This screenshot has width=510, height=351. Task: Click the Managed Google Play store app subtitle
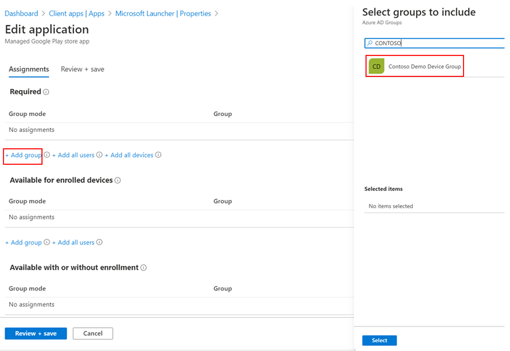point(47,41)
